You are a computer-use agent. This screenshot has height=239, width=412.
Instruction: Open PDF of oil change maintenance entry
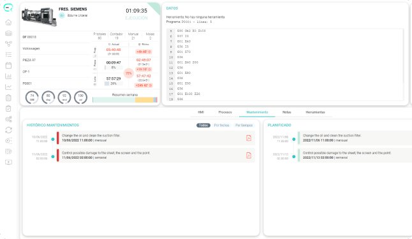249,138
